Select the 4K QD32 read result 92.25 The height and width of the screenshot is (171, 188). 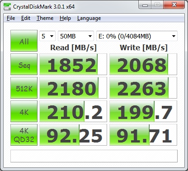point(73,135)
